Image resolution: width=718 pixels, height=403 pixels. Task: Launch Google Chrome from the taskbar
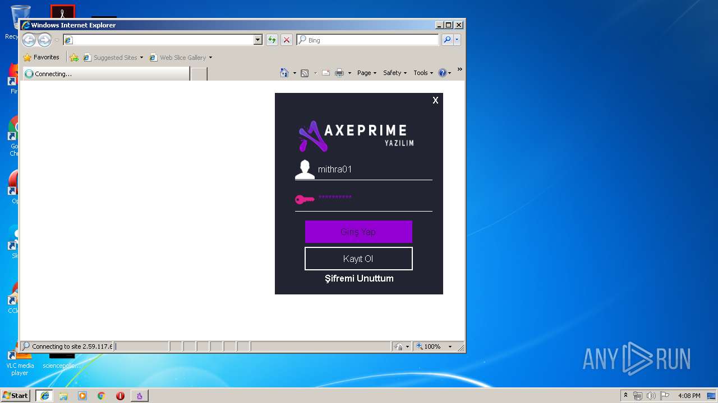[102, 396]
